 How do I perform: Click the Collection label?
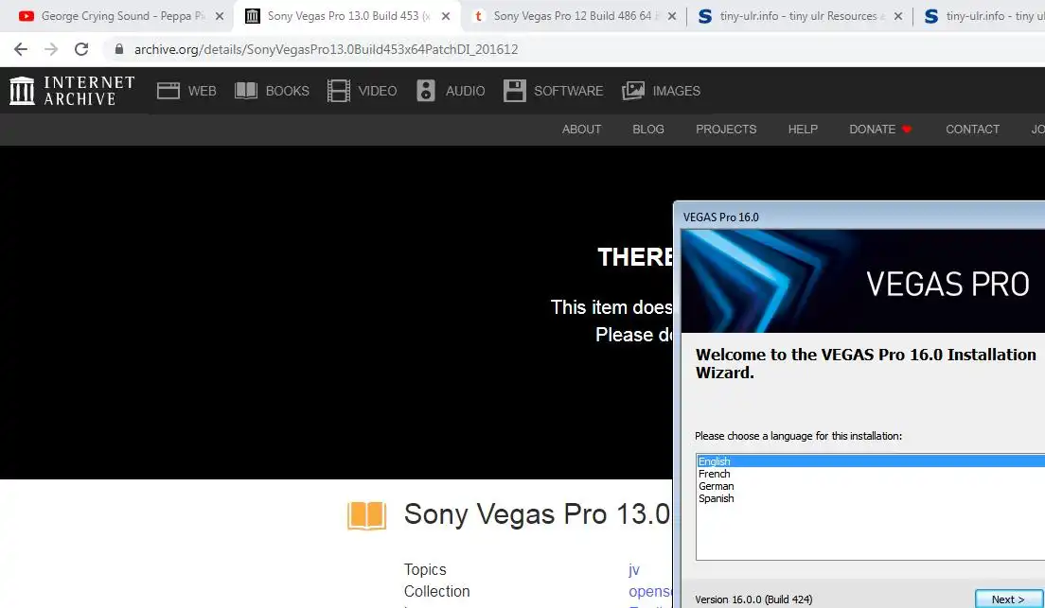(436, 591)
